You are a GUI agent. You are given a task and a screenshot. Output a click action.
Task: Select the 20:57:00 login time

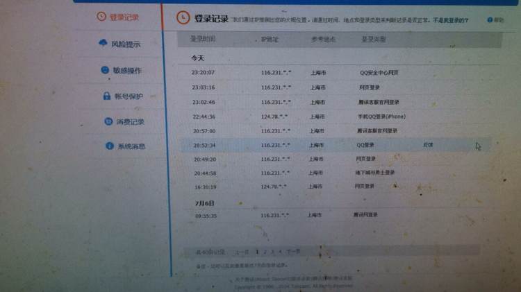coord(204,131)
